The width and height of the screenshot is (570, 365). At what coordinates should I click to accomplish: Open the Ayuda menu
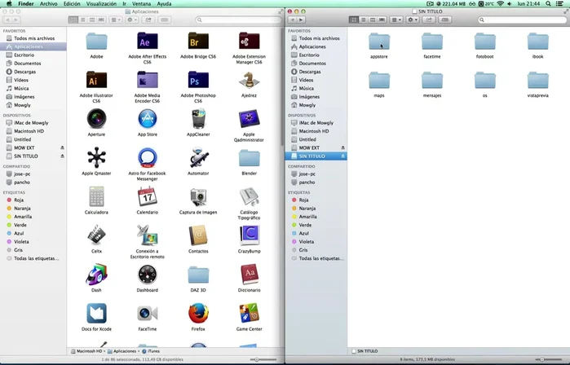(x=164, y=3)
